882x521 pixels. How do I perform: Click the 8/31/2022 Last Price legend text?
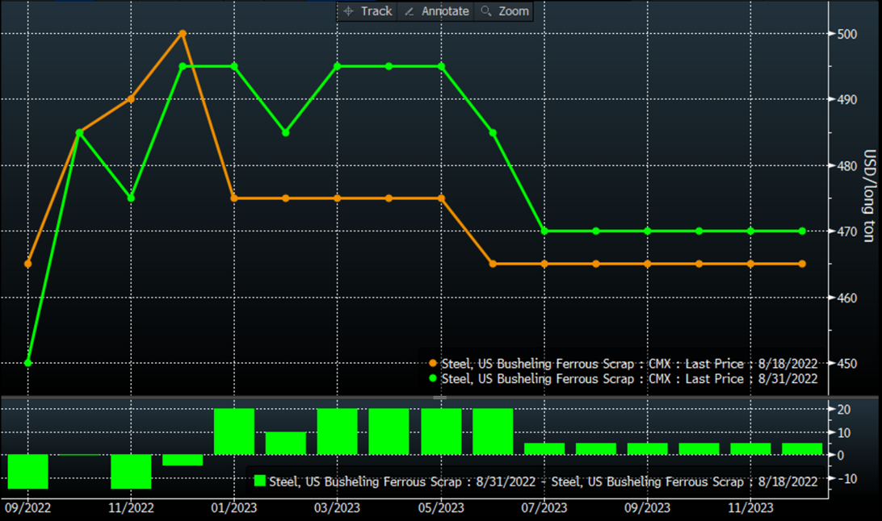(630, 379)
